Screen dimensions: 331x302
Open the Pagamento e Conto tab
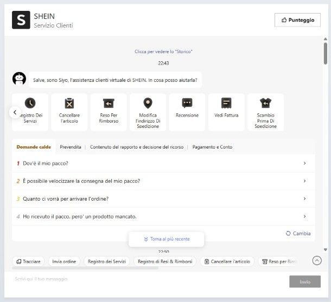212,147
